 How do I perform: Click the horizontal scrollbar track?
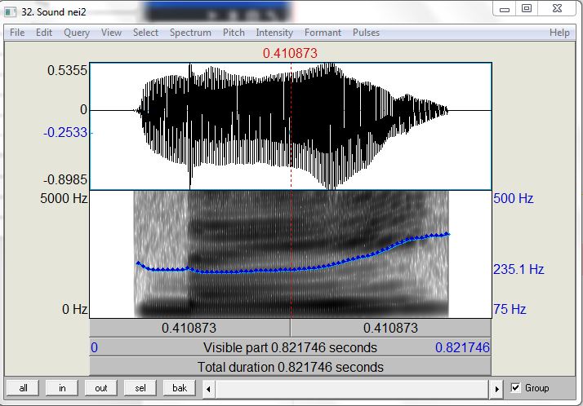tap(352, 390)
